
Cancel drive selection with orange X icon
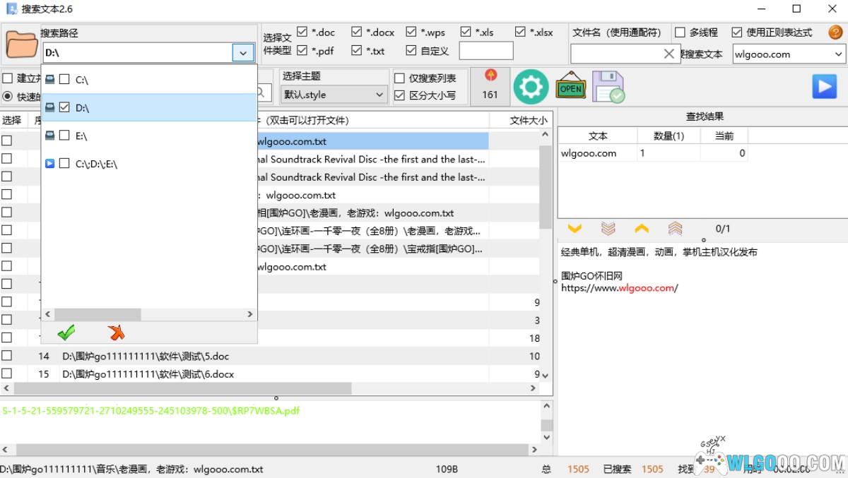tap(116, 333)
